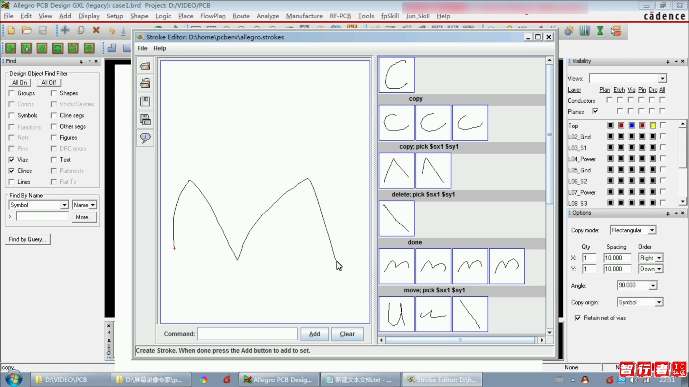This screenshot has height=387, width=689.
Task: Click the Stroke Editor save-as disk icon
Action: click(x=145, y=120)
